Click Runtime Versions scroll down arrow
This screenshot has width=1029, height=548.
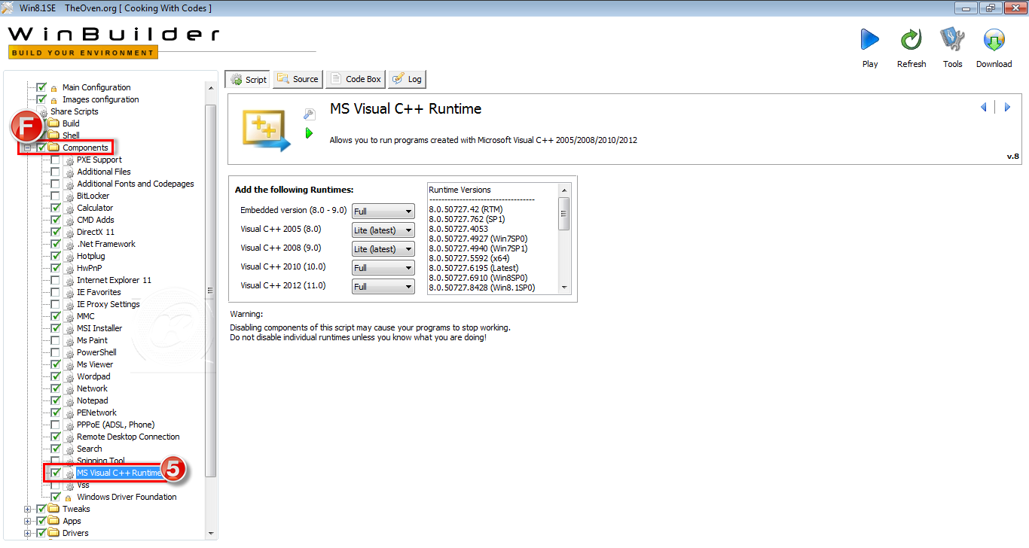point(564,288)
